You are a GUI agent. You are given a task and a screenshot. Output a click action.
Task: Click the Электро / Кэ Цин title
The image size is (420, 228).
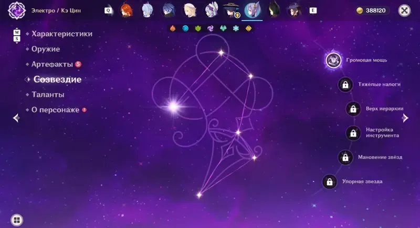(x=56, y=10)
